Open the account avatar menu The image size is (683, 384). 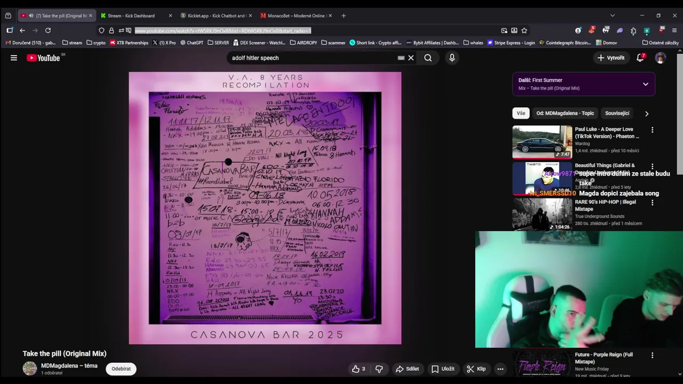[661, 58]
